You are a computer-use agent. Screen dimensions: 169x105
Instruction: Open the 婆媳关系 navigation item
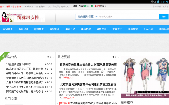101,29
